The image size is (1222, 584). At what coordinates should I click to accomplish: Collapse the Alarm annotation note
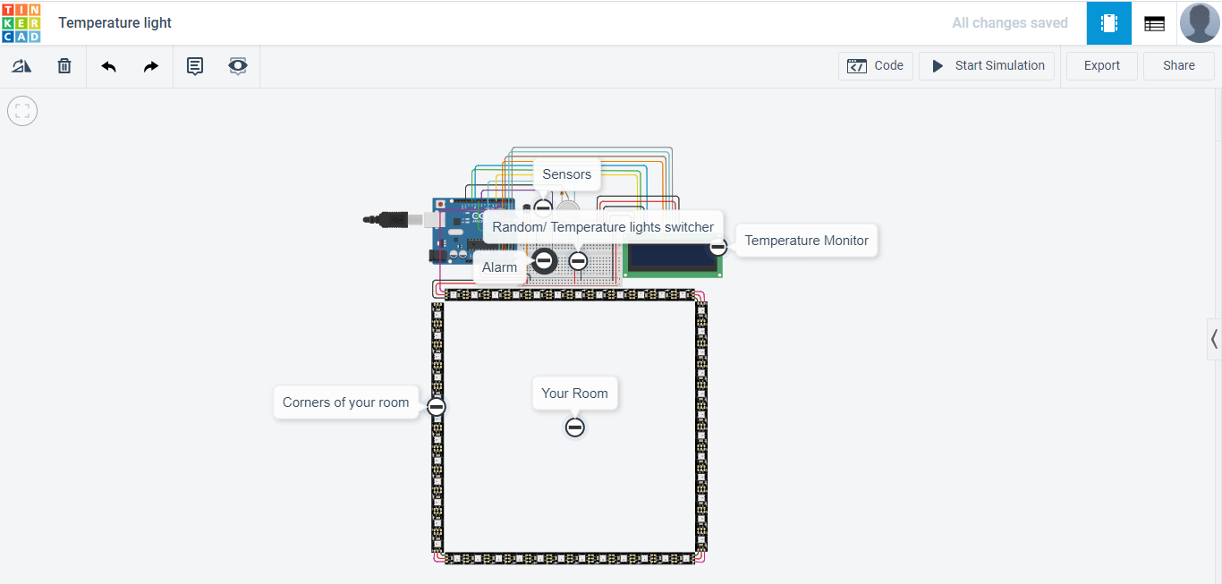(x=544, y=261)
